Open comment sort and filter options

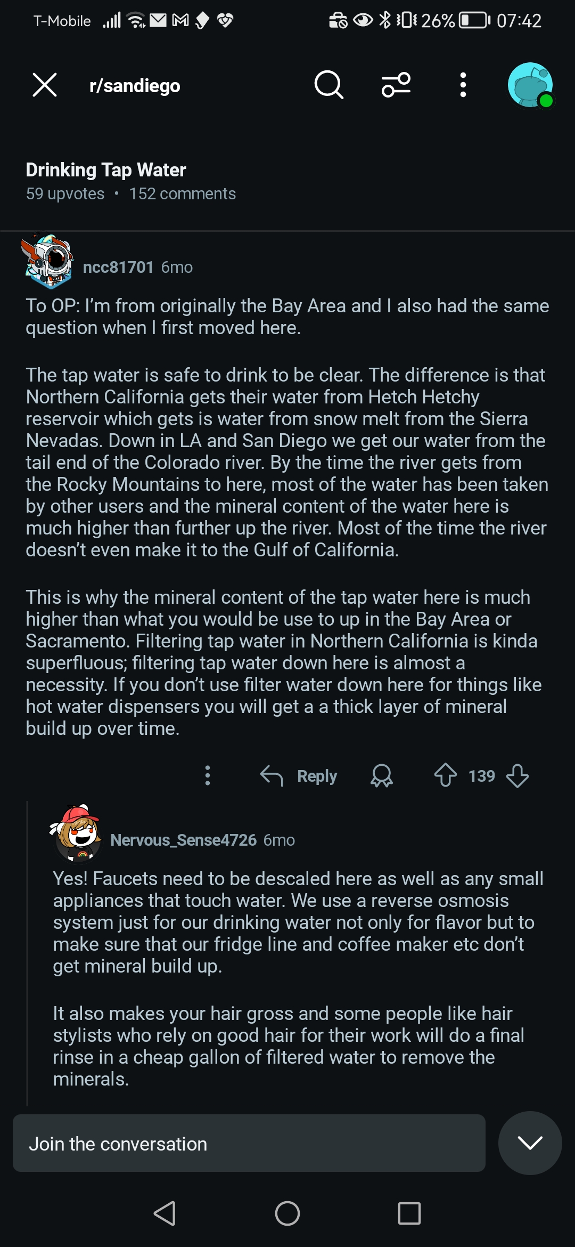click(396, 85)
